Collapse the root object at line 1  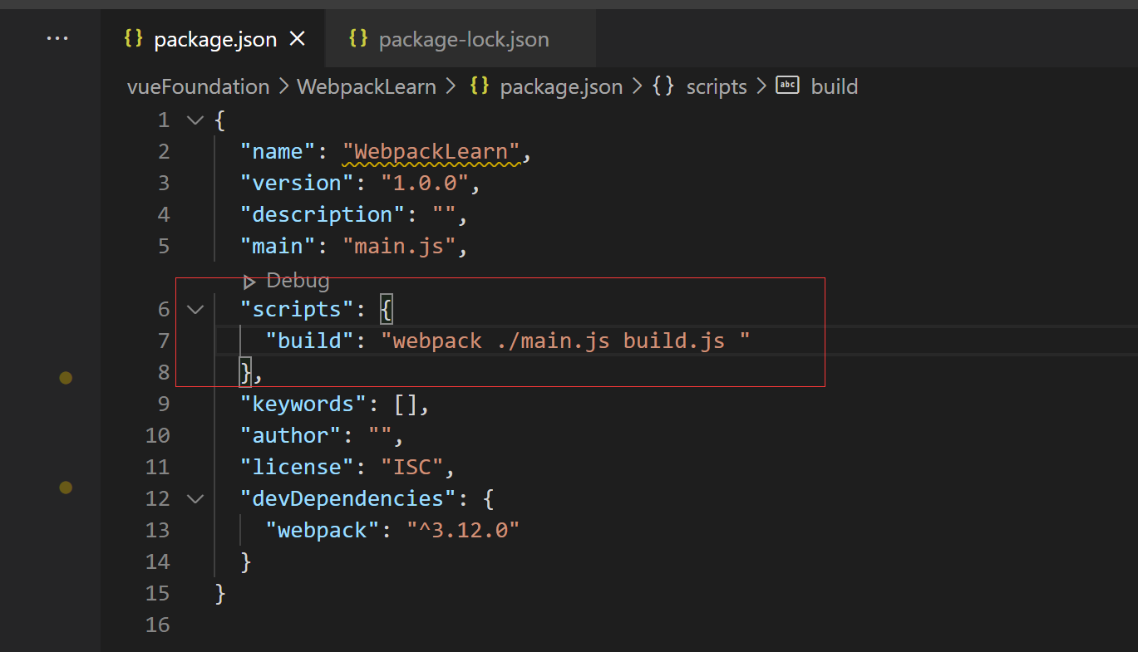click(x=195, y=120)
